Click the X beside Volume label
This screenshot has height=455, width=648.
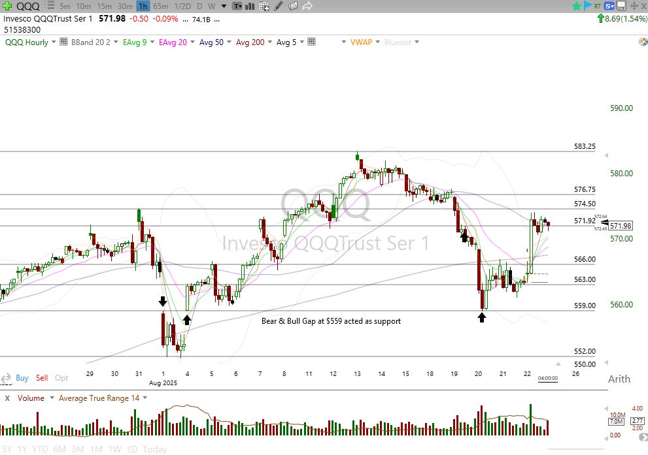point(7,398)
